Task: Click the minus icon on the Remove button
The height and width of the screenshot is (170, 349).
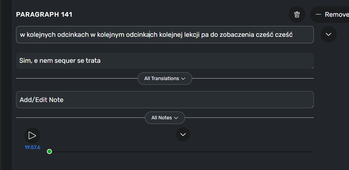Action: tap(318, 15)
